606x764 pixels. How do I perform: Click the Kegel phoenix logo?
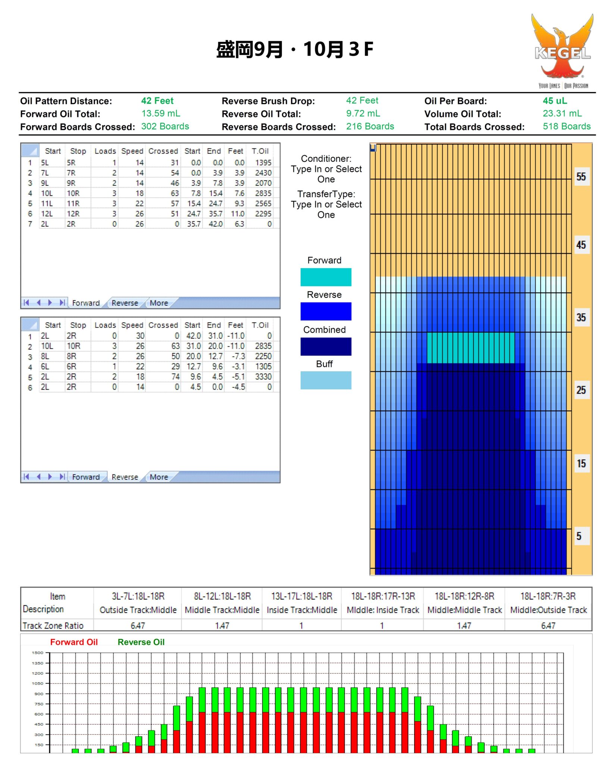(562, 50)
